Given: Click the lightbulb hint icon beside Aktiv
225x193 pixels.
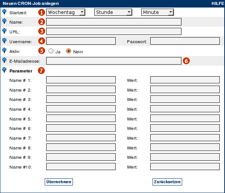Looking at the screenshot, I should [x=4, y=50].
